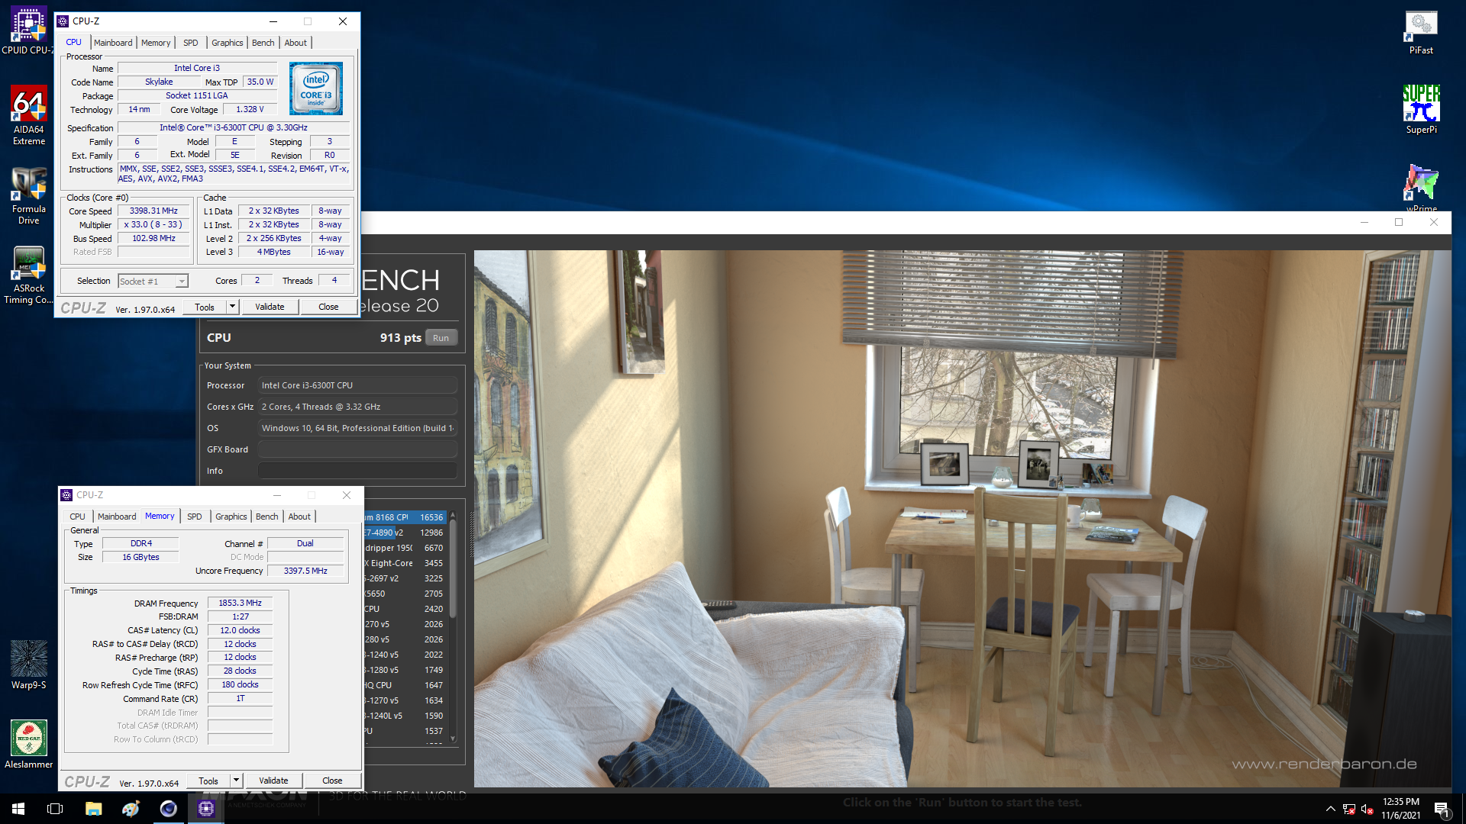1466x824 pixels.
Task: Open SuperPi desktop shortcut
Action: point(1421,109)
